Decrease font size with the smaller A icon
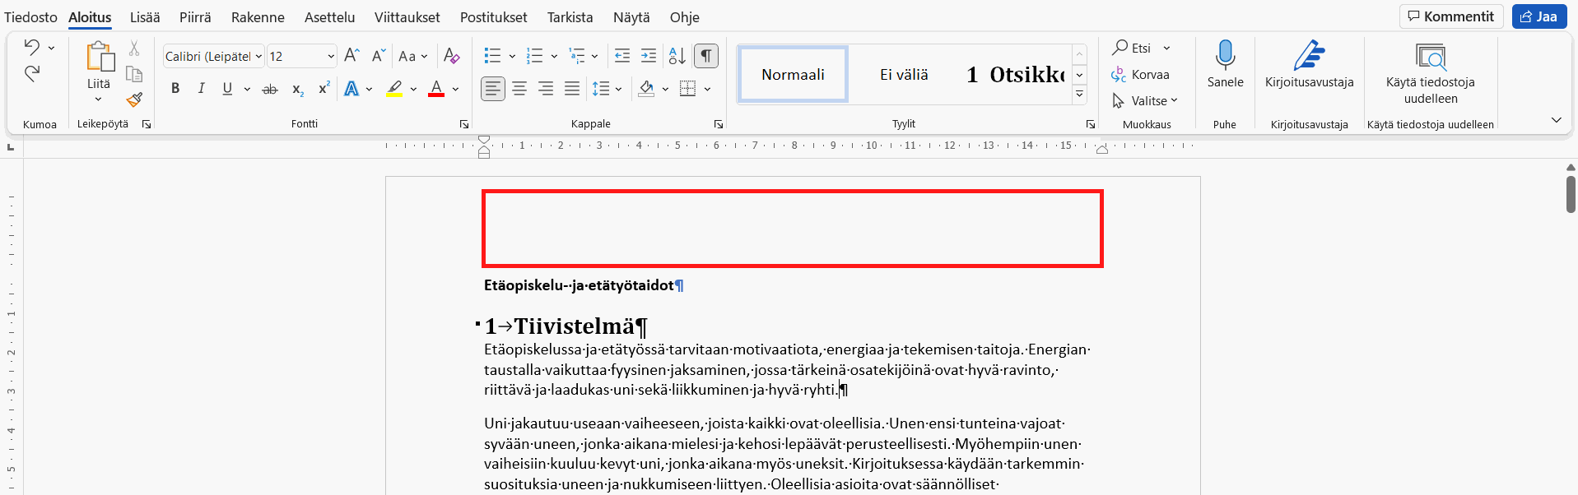The height and width of the screenshot is (495, 1578). point(378,56)
